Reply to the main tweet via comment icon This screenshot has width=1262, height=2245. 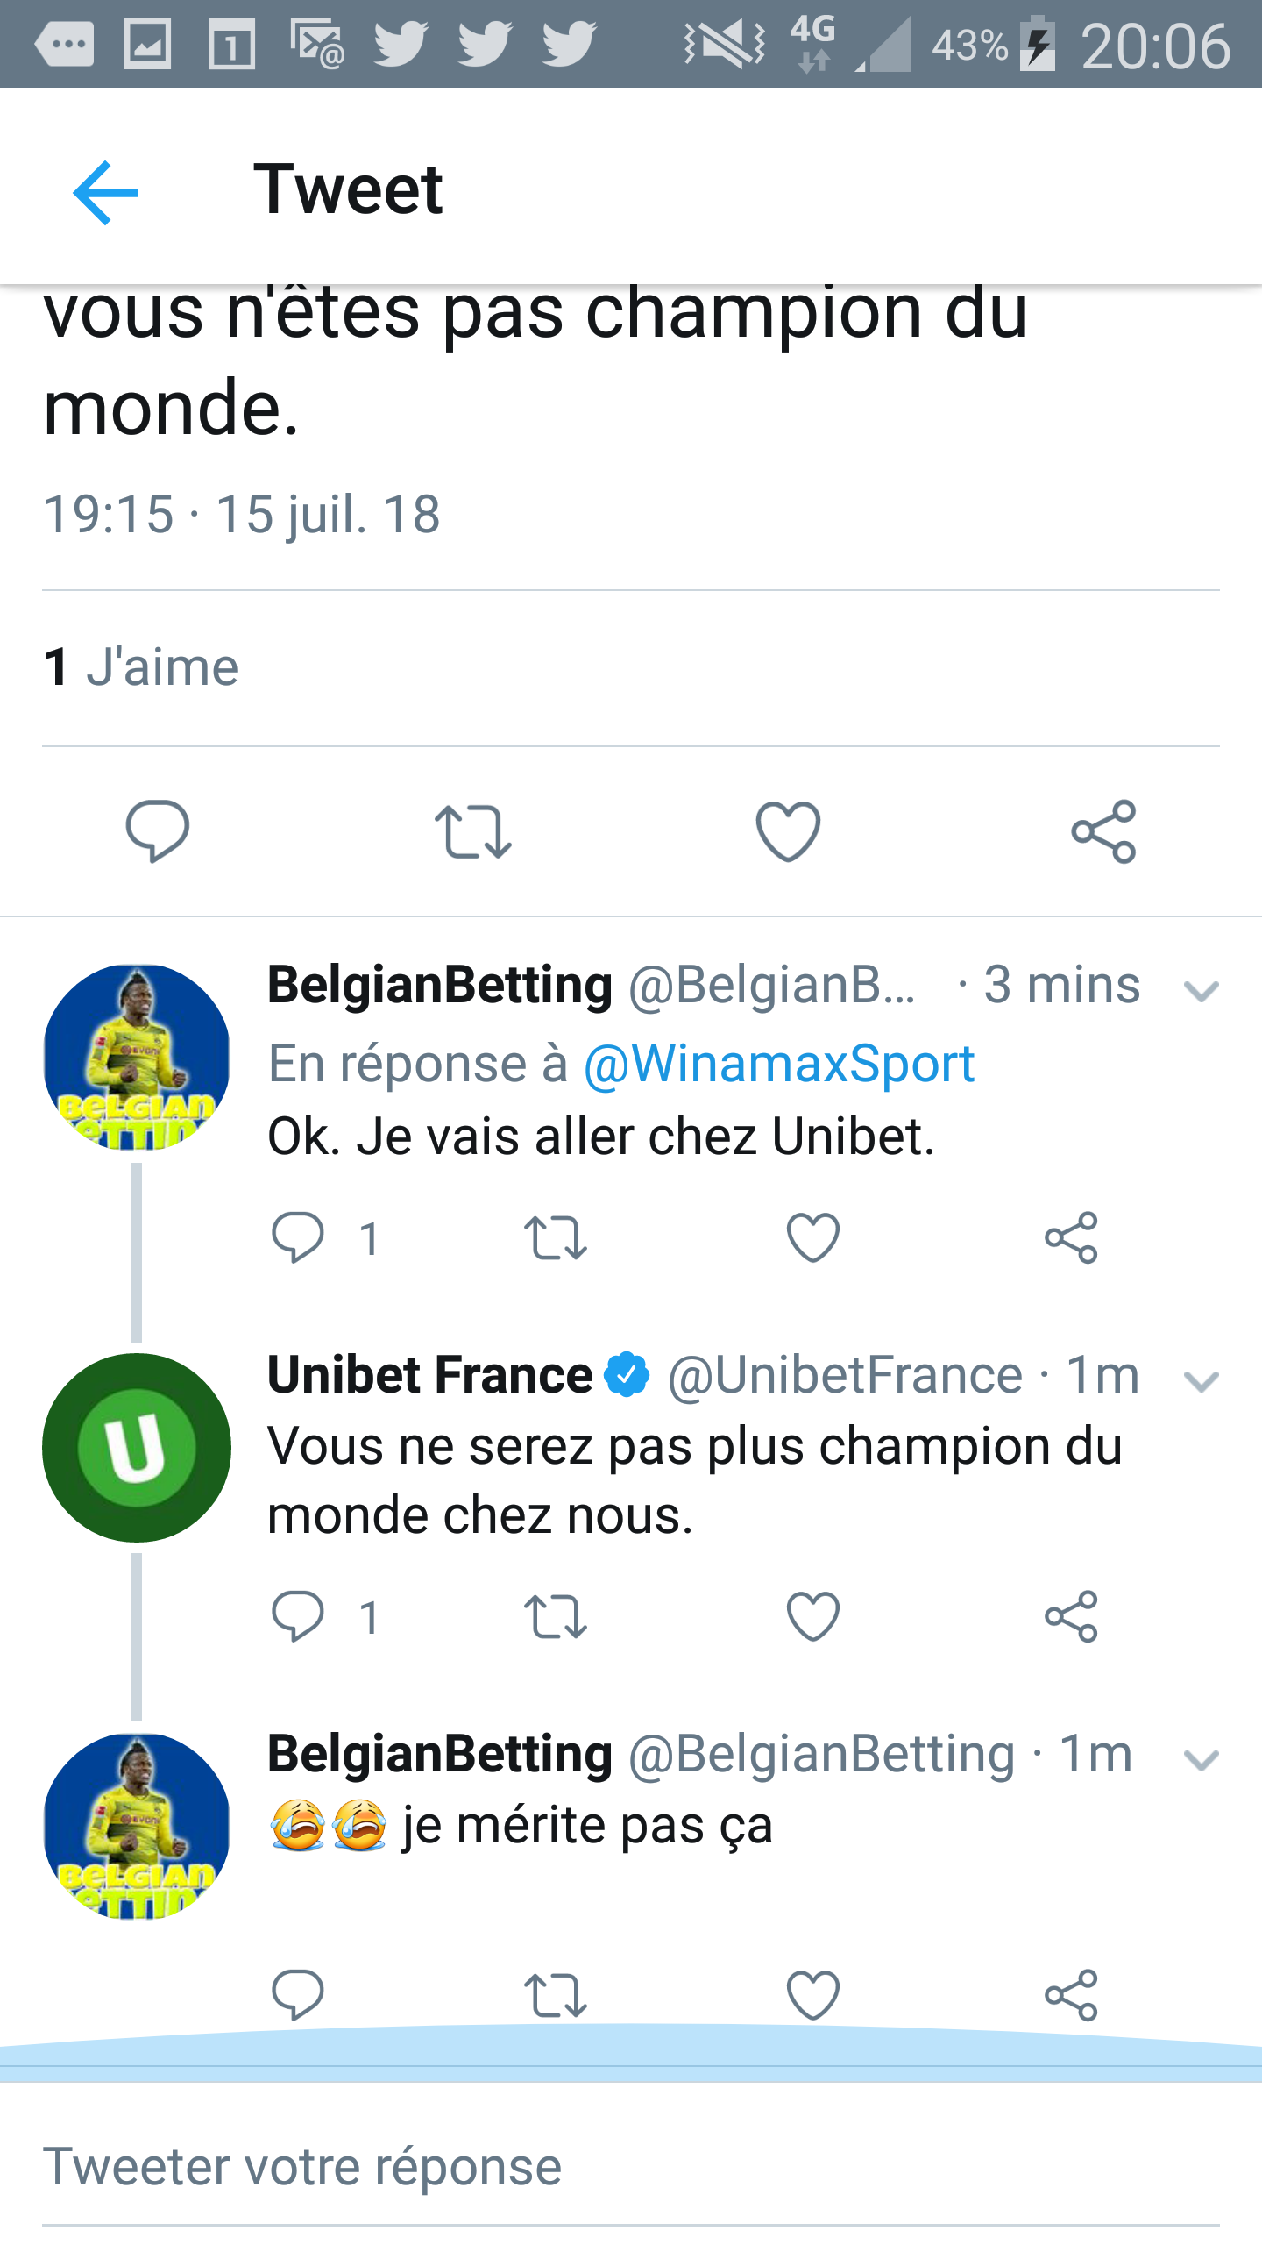[158, 830]
